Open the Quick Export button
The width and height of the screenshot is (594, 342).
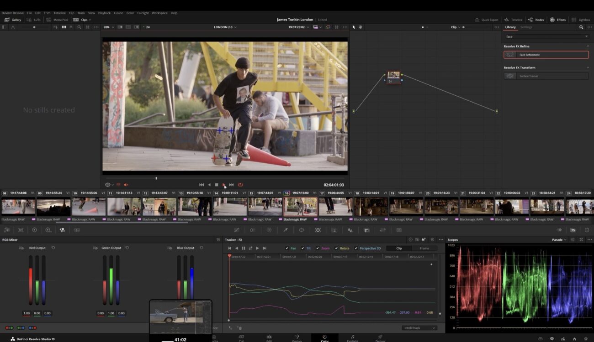click(x=487, y=20)
